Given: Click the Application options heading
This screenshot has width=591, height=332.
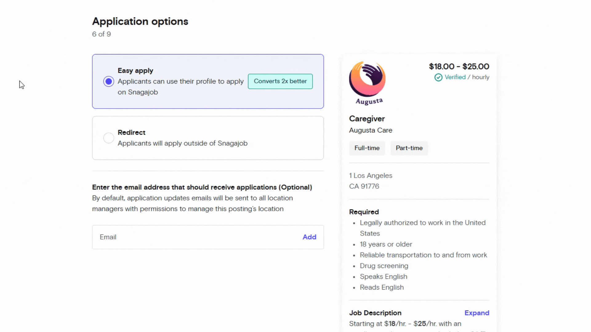Looking at the screenshot, I should [140, 21].
